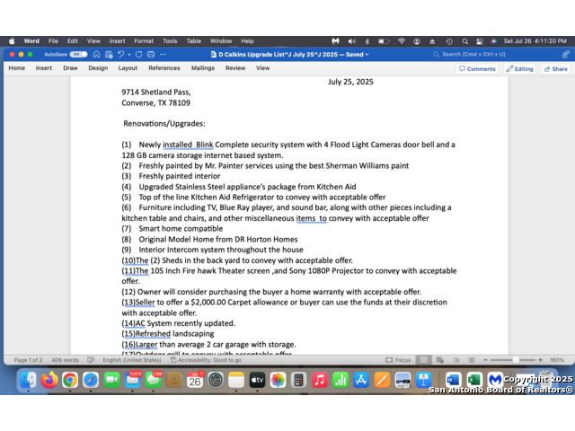575x431 pixels.
Task: Open the Editing mode dropdown
Action: click(x=519, y=68)
